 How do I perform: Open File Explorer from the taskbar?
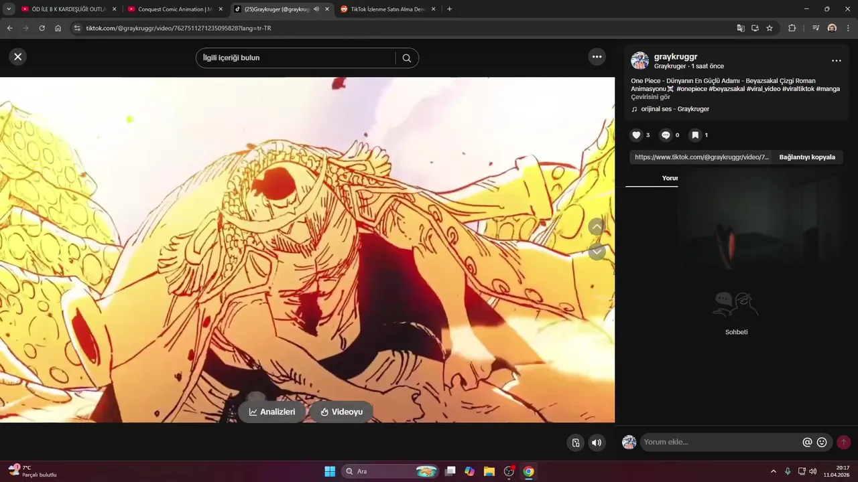(x=489, y=471)
